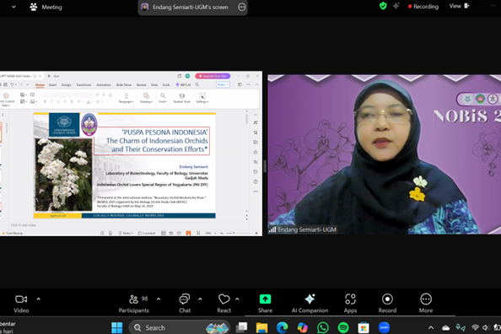Image resolution: width=501 pixels, height=334 pixels.
Task: Open the More options ellipsis in Zoom toolbar
Action: (x=426, y=304)
